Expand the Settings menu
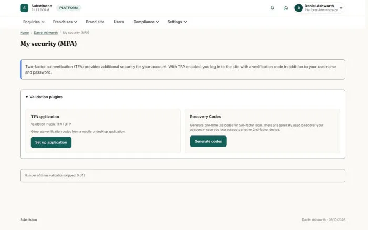The image size is (368, 230). click(177, 22)
